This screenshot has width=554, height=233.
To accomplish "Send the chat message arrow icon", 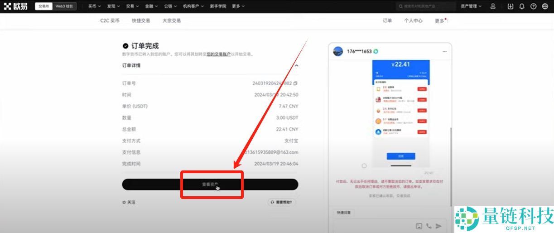I will 438,226.
